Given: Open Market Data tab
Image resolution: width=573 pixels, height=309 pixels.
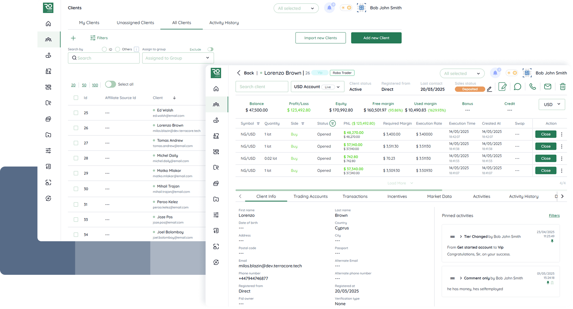Looking at the screenshot, I should pyautogui.click(x=439, y=196).
